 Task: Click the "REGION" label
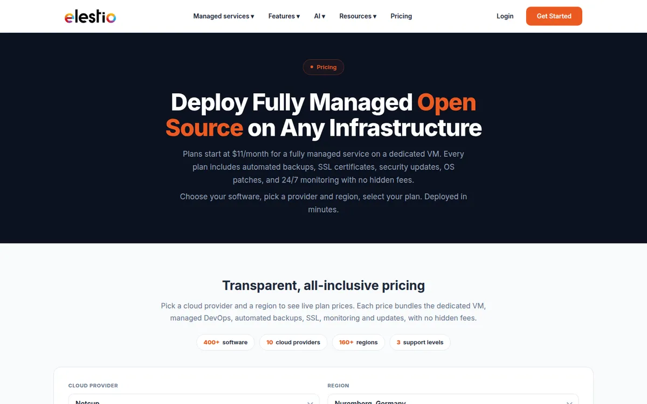[x=338, y=386]
